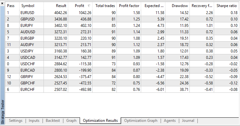Open the Settings tab

16,121
